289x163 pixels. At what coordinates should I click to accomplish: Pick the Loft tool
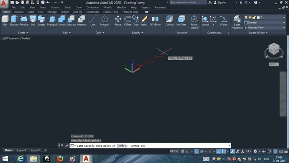(33, 21)
